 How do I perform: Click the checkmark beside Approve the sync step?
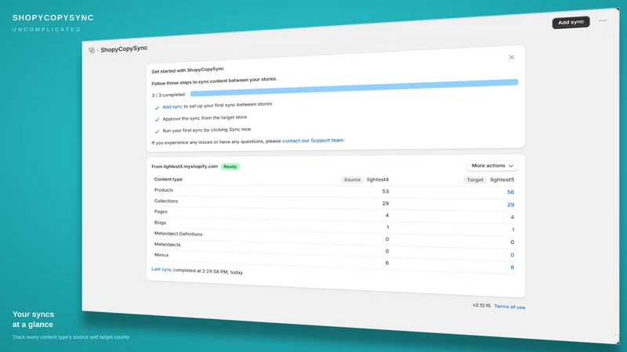(x=157, y=120)
